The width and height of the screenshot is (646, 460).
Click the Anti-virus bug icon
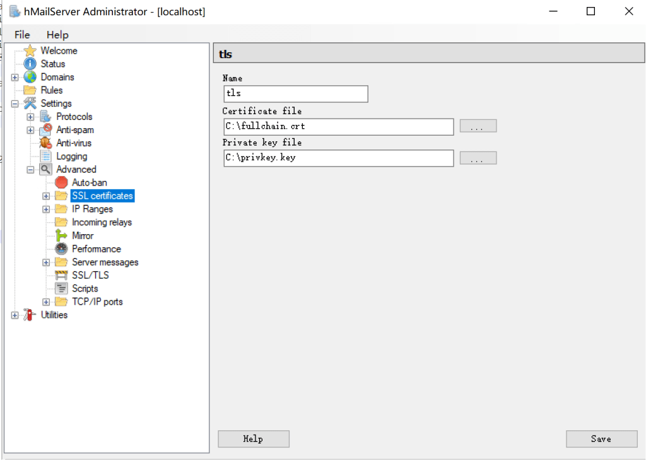45,143
